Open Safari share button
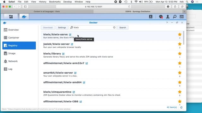This screenshot has width=202, height=113. tap(175, 7)
